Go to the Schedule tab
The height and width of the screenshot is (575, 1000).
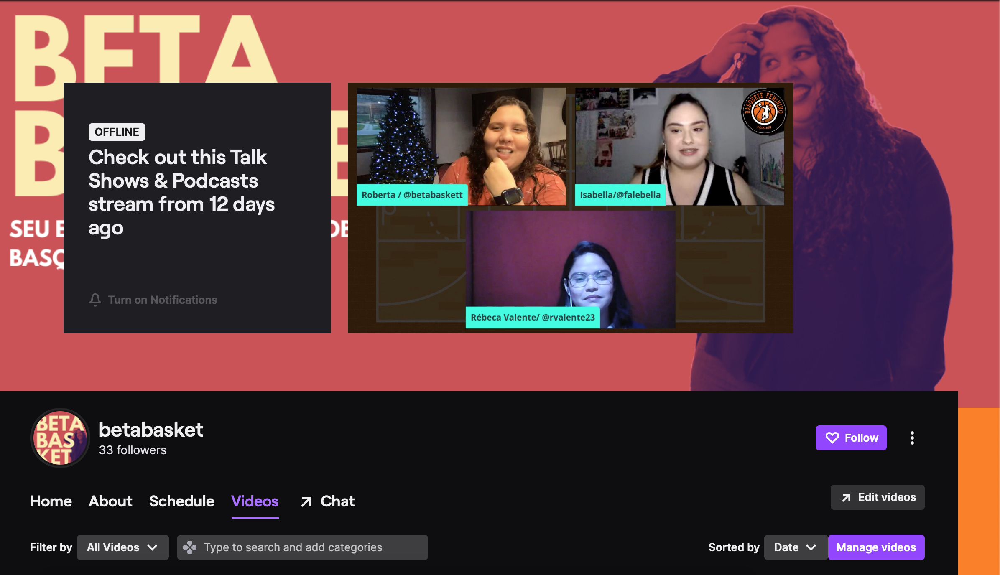tap(181, 501)
